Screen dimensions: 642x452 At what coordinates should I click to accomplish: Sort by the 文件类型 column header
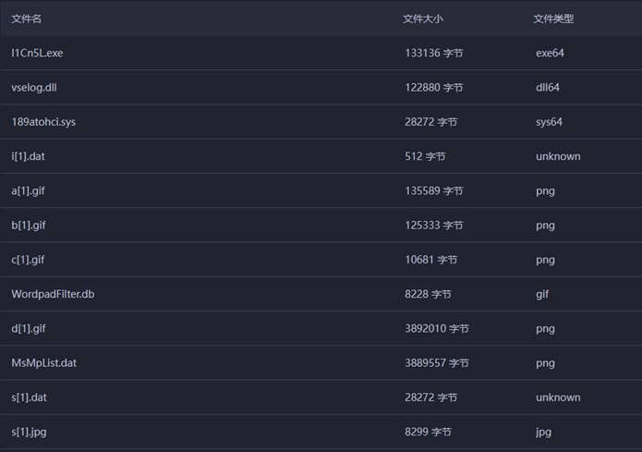553,18
